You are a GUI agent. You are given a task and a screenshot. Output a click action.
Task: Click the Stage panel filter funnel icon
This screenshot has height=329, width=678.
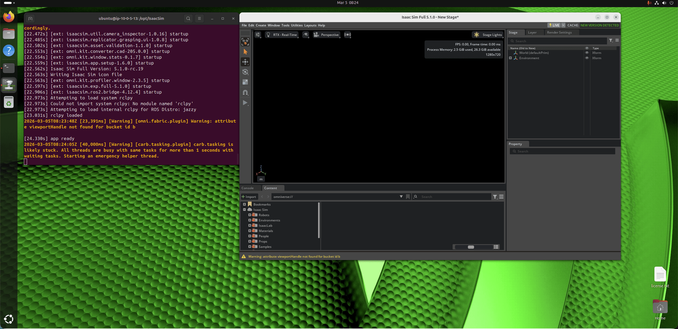point(610,40)
